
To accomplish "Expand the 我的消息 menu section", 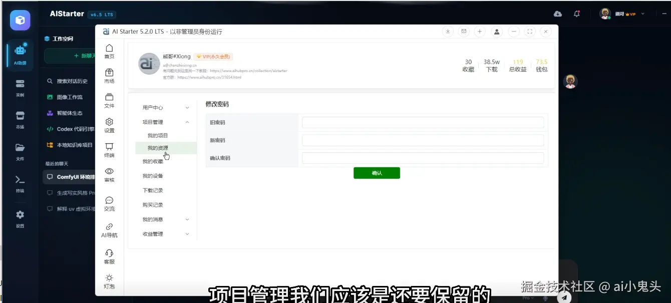I will 166,219.
